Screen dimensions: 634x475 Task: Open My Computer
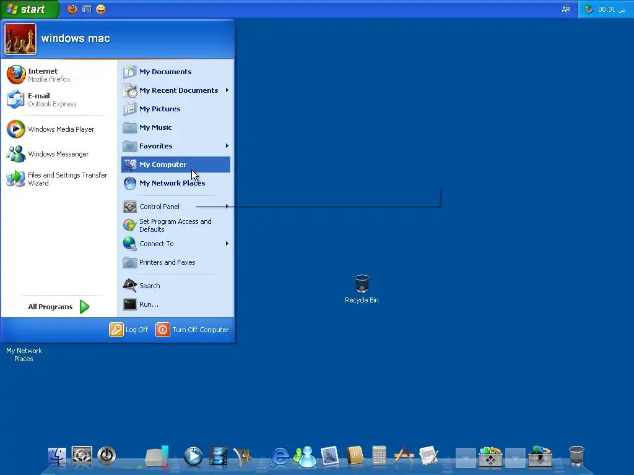pyautogui.click(x=176, y=165)
